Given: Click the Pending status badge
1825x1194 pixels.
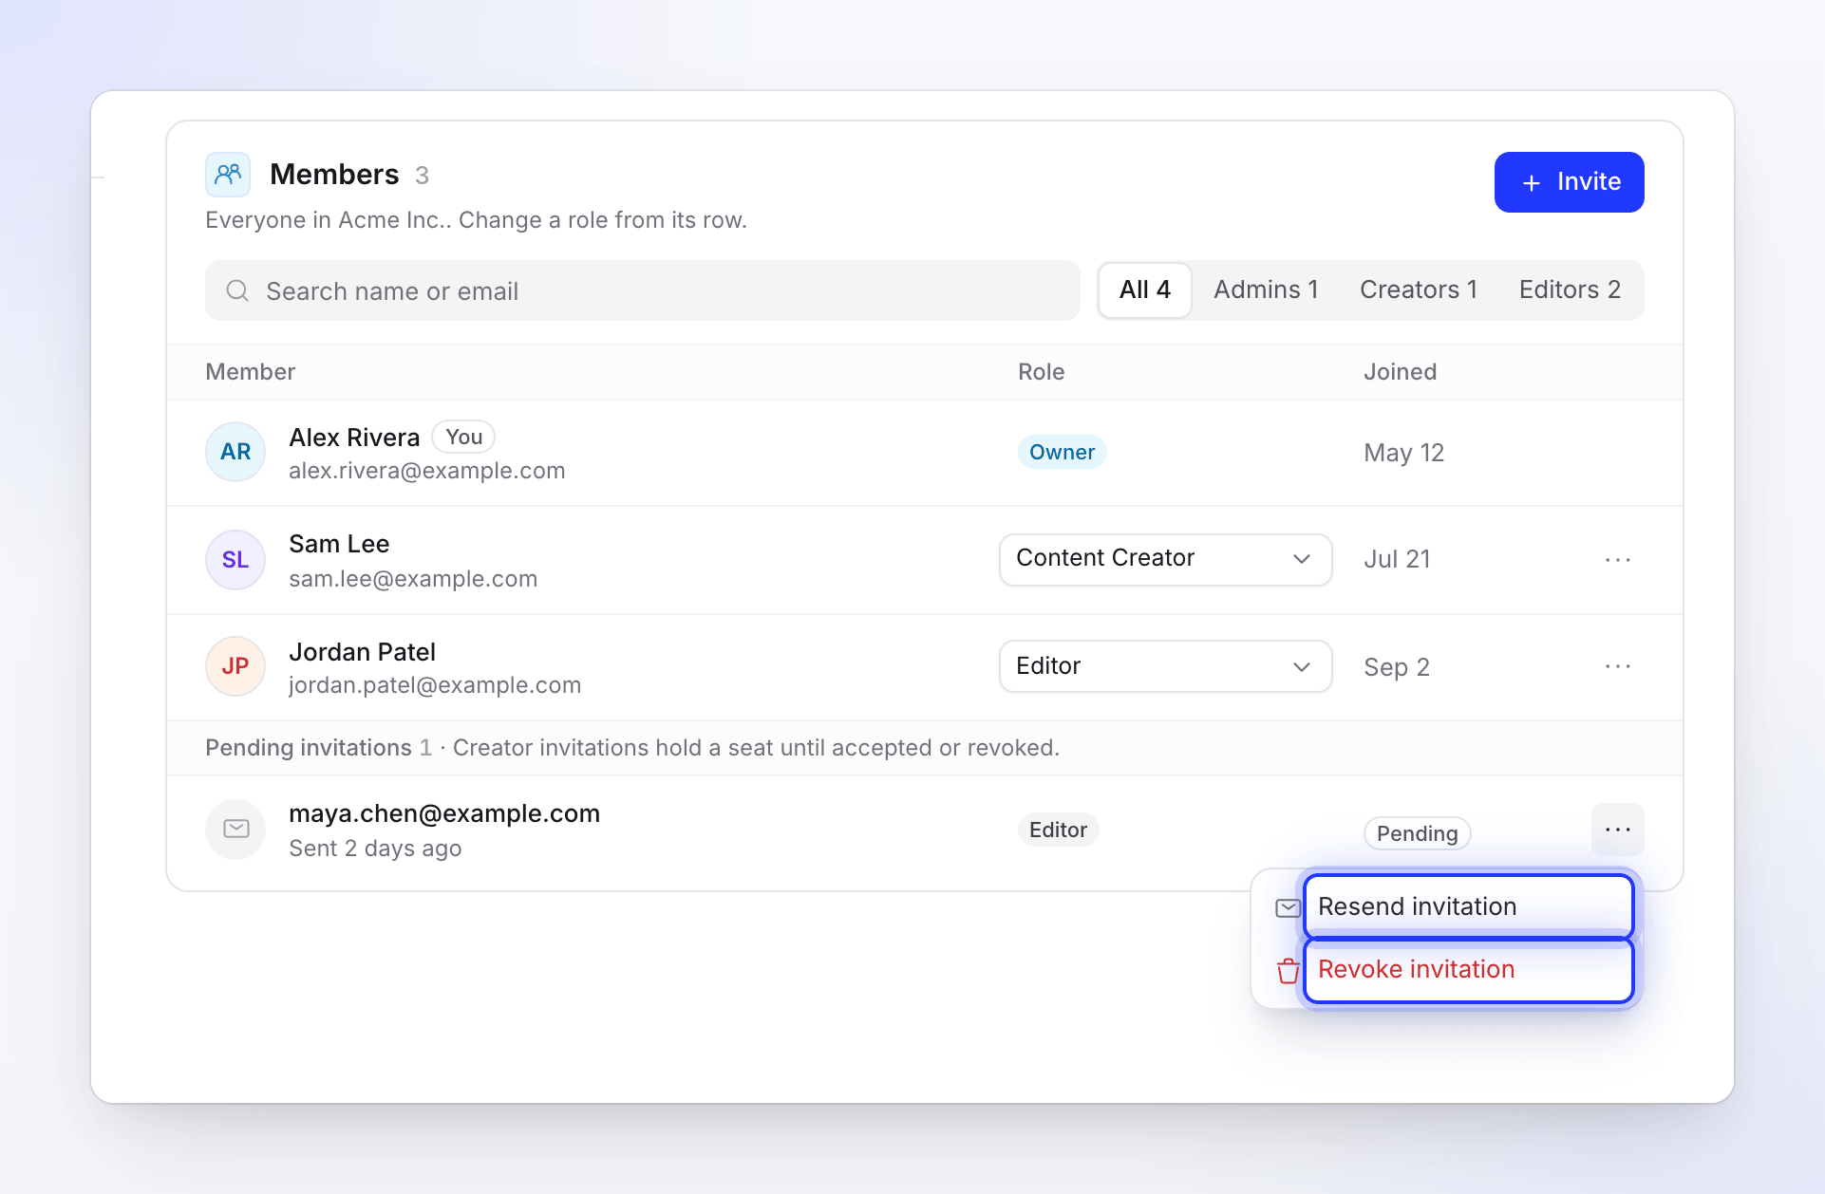Looking at the screenshot, I should click(1417, 833).
